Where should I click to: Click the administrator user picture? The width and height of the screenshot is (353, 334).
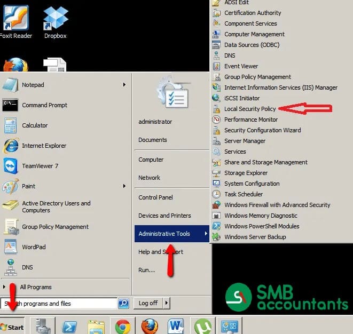click(173, 93)
